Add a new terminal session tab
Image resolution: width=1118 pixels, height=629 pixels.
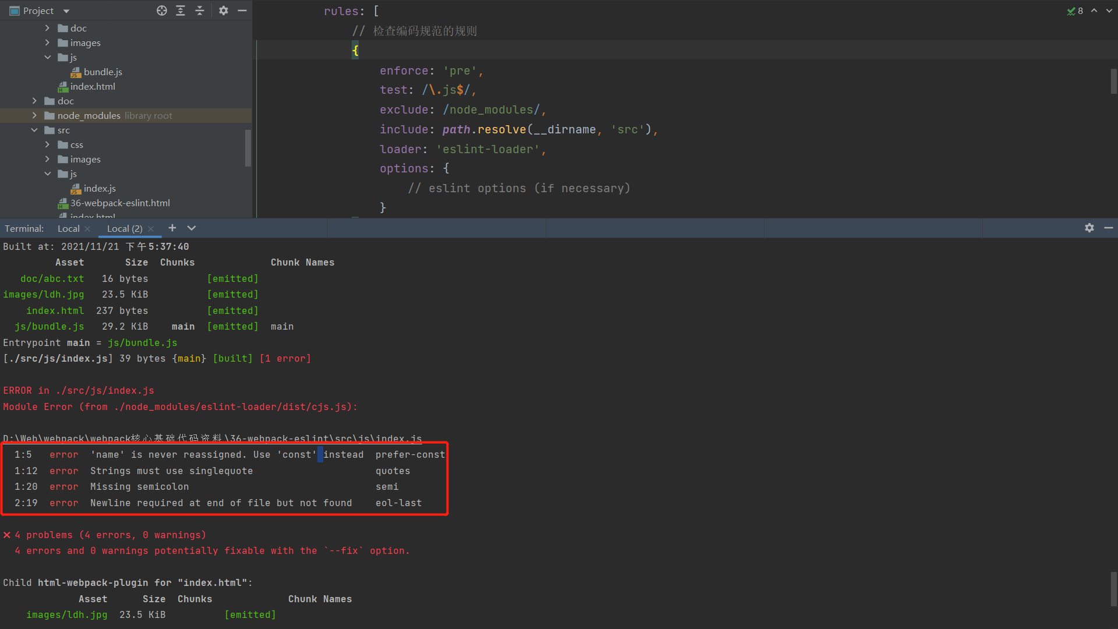pyautogui.click(x=172, y=228)
